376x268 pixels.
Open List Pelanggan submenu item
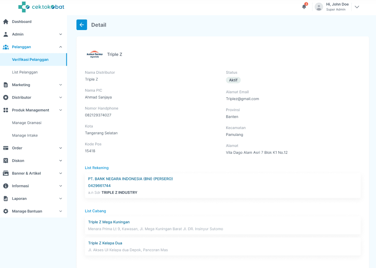(x=25, y=72)
